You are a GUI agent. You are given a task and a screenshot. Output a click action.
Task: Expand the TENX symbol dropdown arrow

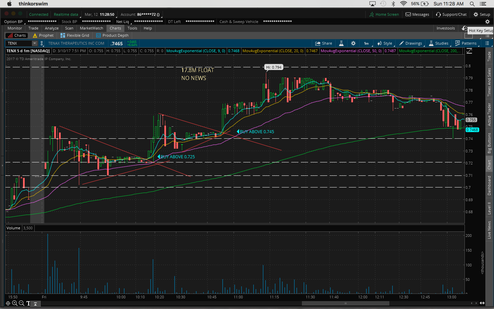35,43
